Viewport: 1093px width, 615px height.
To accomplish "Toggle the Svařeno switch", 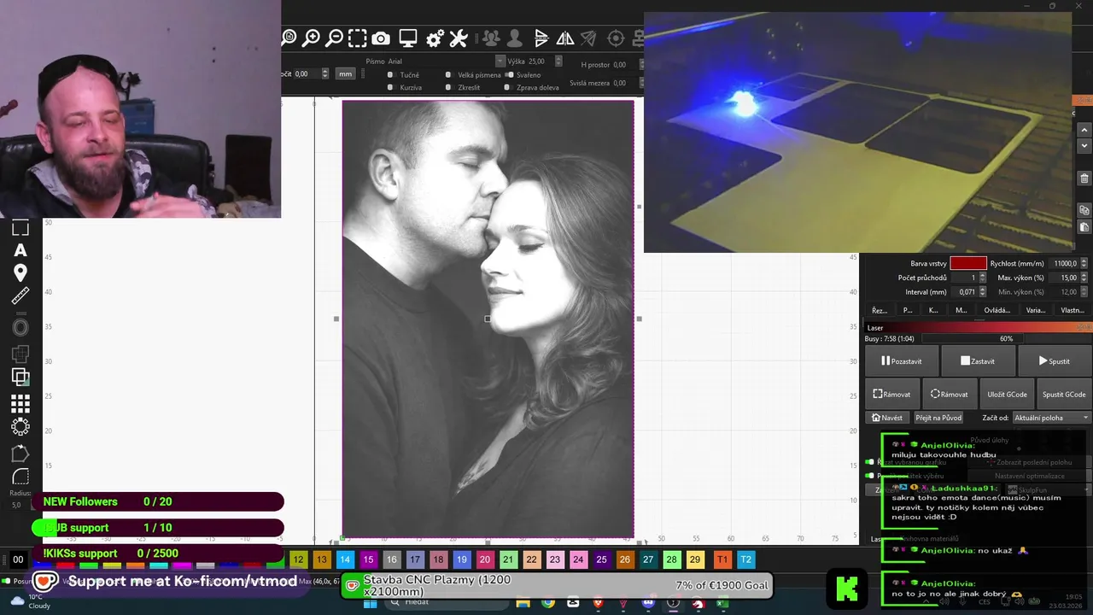I will (x=510, y=74).
